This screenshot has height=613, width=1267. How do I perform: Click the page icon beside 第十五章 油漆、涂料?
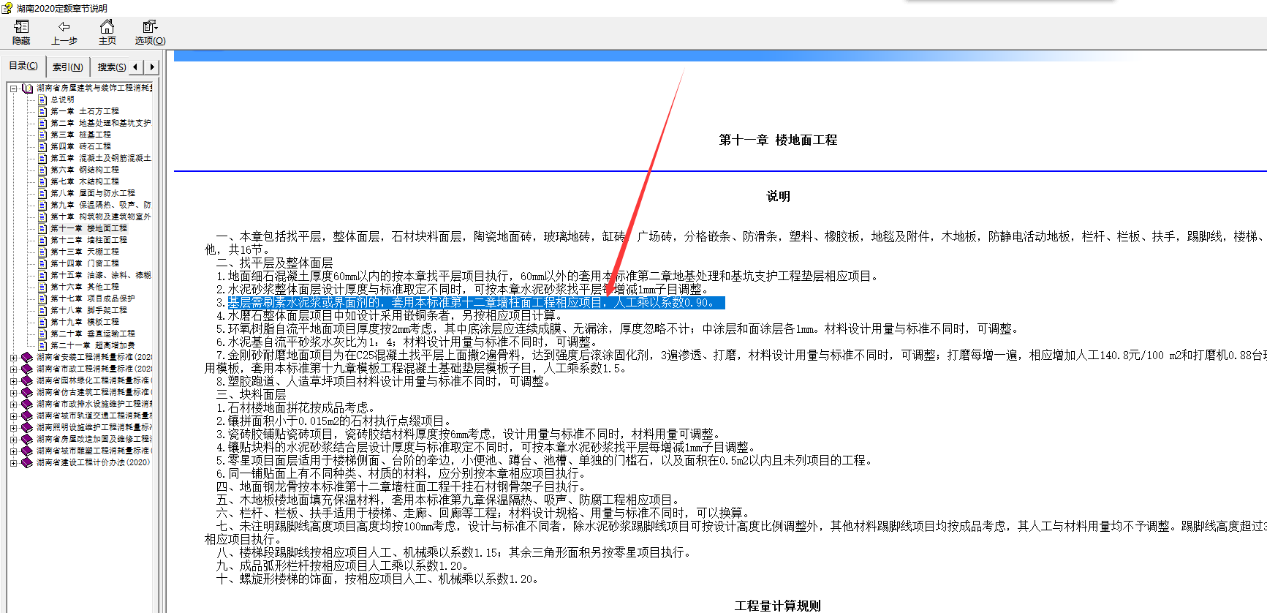tap(42, 275)
